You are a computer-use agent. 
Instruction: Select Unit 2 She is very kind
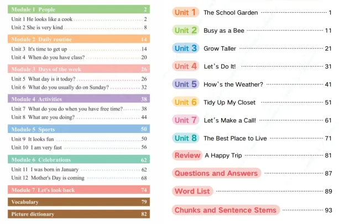pos(38,26)
